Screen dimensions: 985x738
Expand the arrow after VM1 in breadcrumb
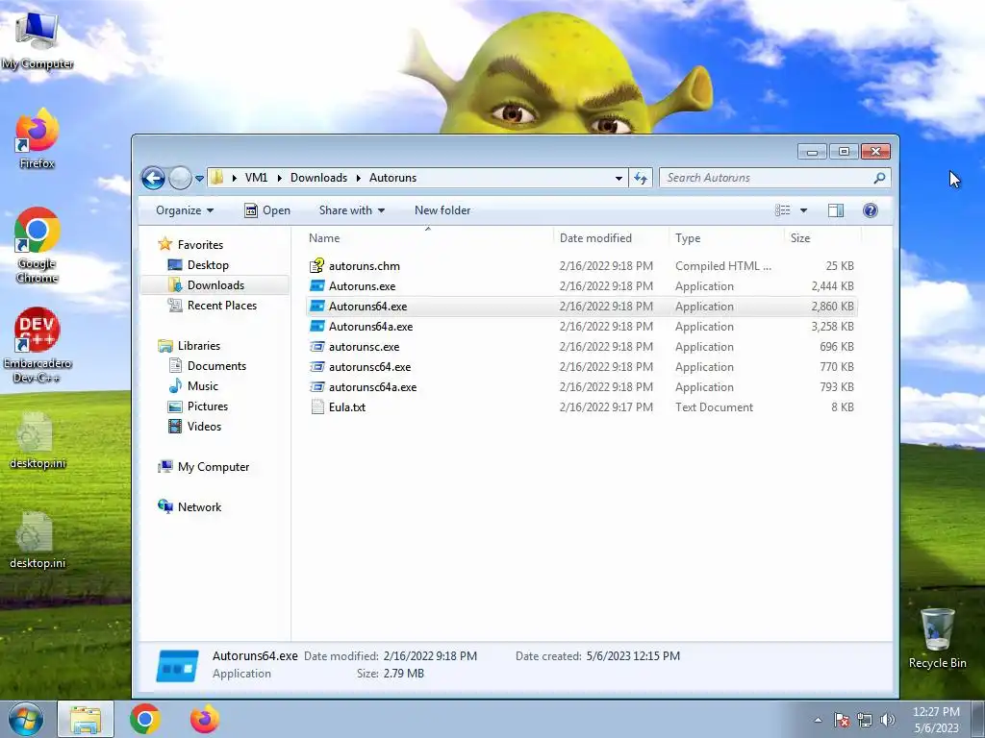(279, 178)
